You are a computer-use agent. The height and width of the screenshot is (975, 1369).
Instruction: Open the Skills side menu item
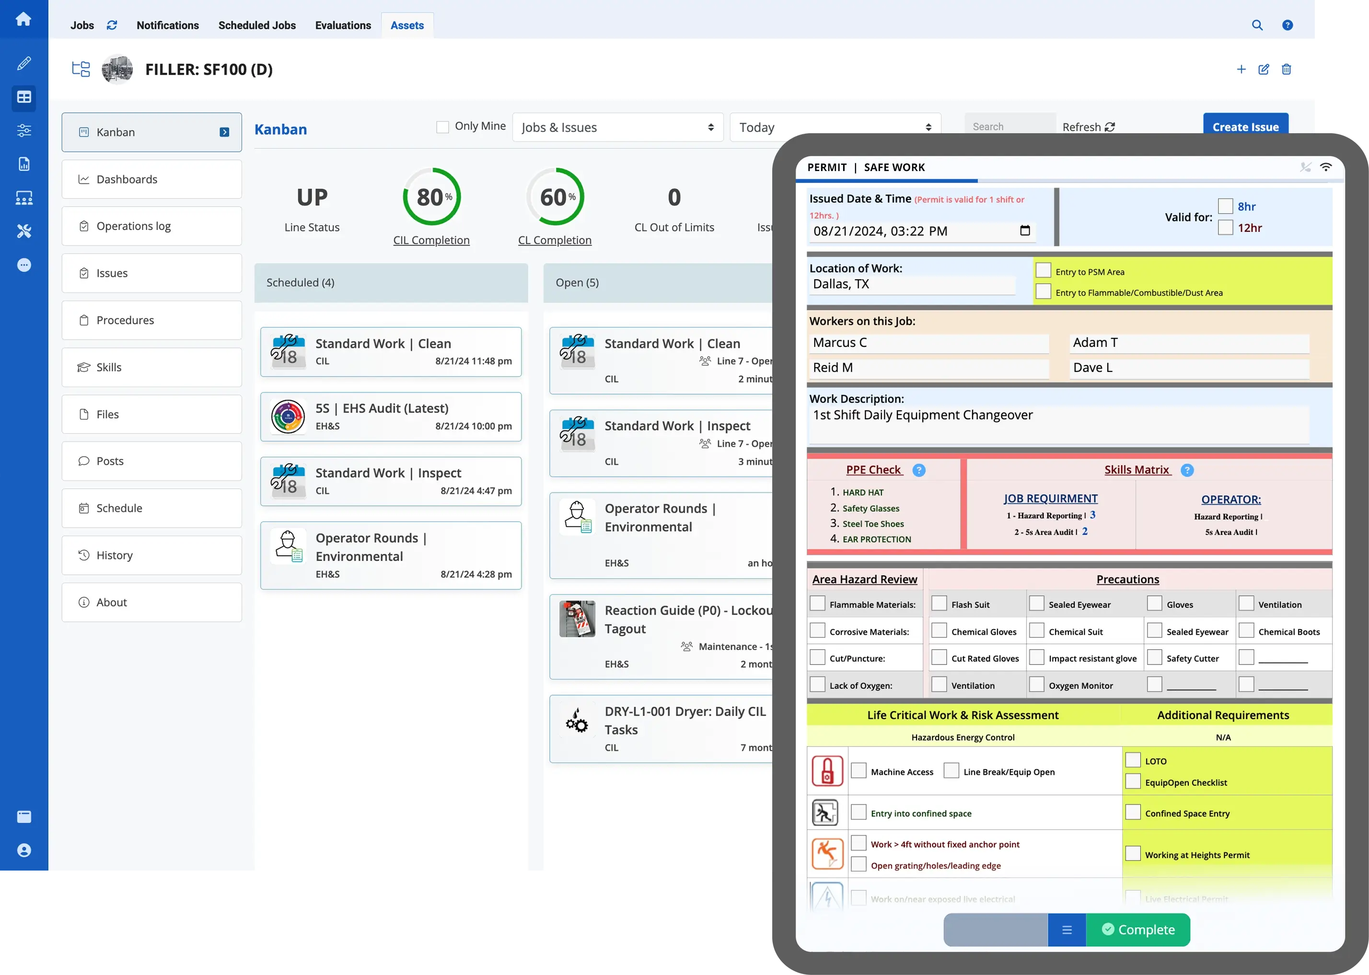152,367
